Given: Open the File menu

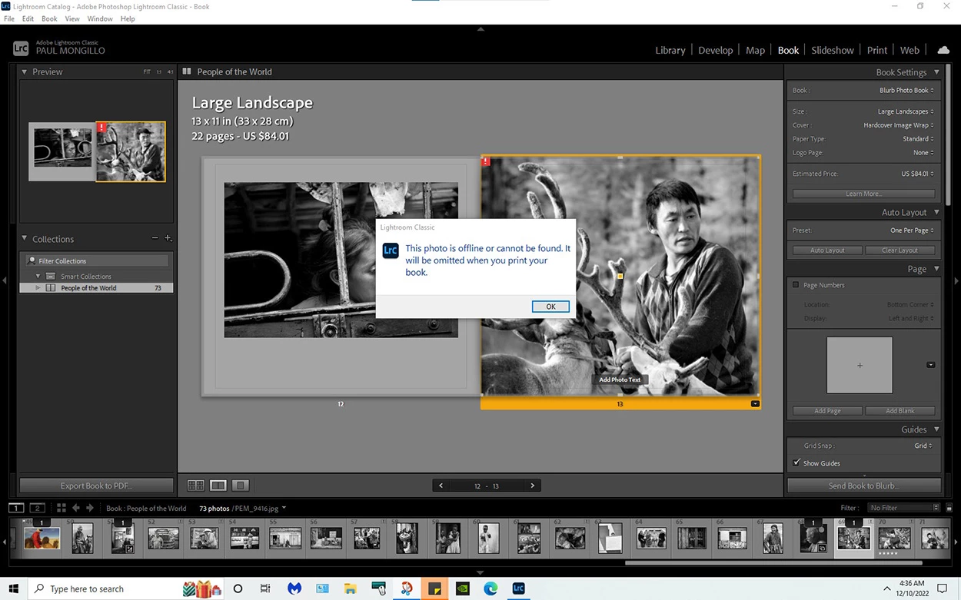Looking at the screenshot, I should tap(9, 18).
